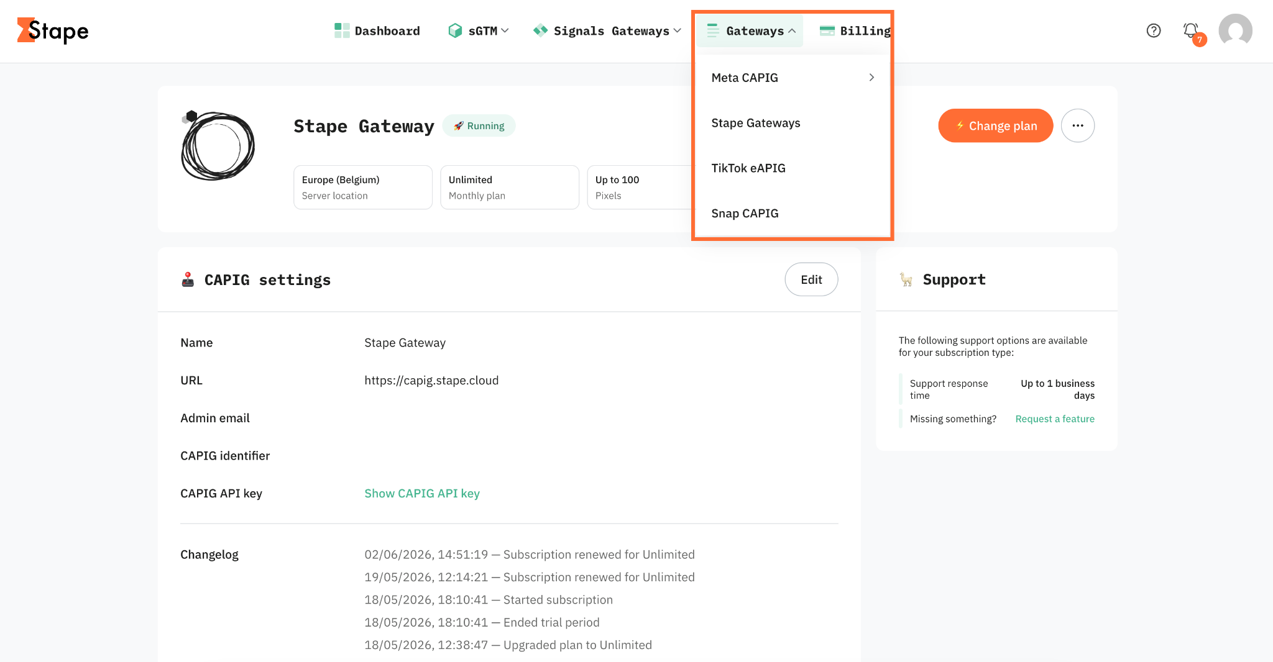Viewport: 1273px width, 662px height.
Task: Open the user profile avatar
Action: point(1235,30)
